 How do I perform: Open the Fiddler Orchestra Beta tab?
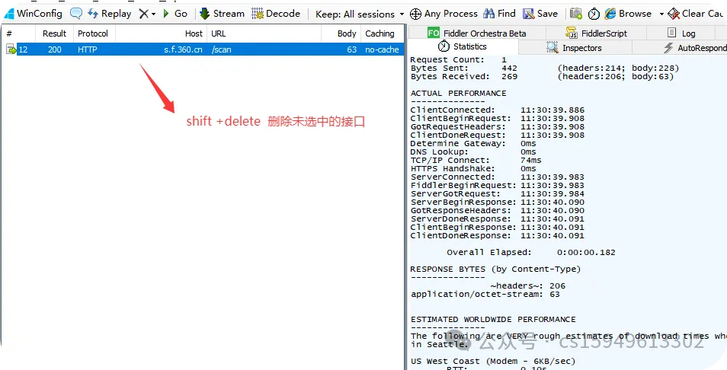[477, 33]
